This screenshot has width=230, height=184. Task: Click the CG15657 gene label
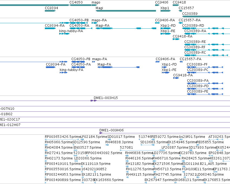(186, 8)
